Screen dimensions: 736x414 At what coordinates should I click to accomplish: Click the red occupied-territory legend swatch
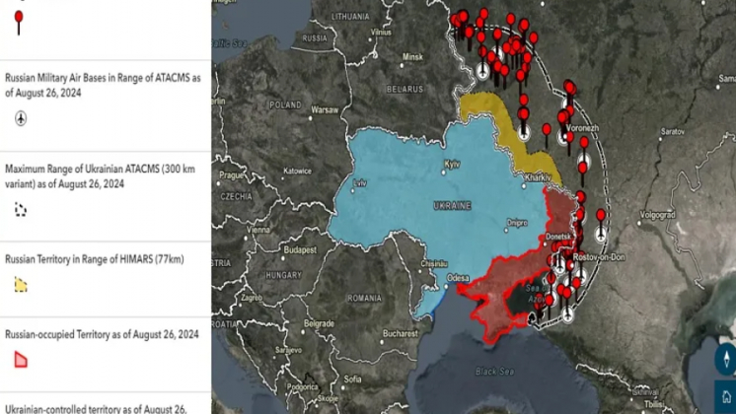pyautogui.click(x=21, y=360)
